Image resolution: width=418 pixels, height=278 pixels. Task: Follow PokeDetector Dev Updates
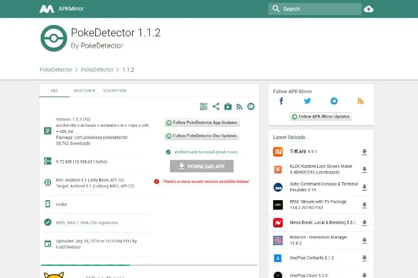202,136
